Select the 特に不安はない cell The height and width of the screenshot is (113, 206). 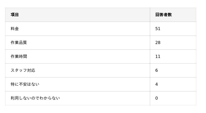click(25, 84)
